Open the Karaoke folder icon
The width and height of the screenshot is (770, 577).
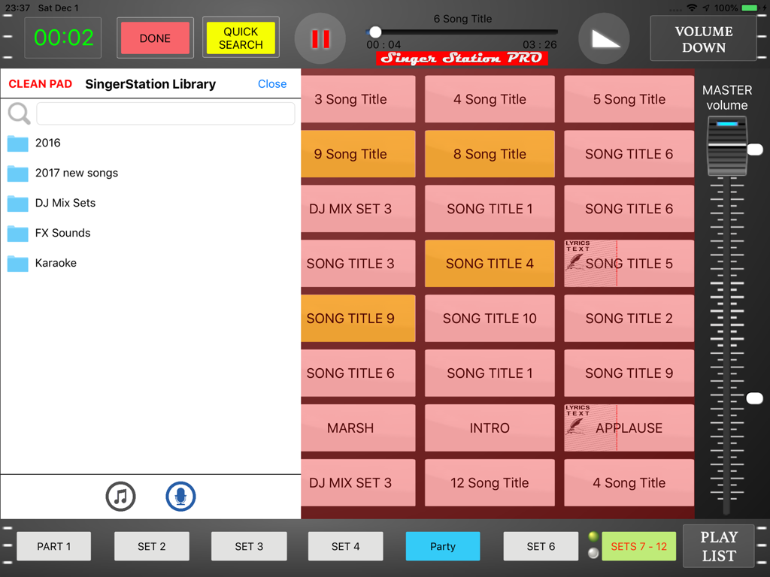pyautogui.click(x=17, y=263)
